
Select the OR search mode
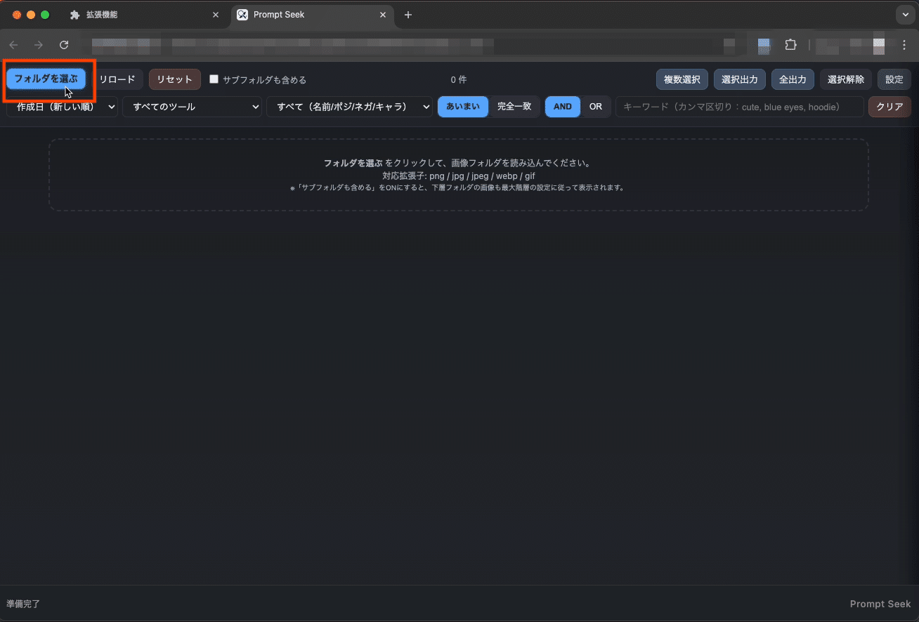[596, 107]
